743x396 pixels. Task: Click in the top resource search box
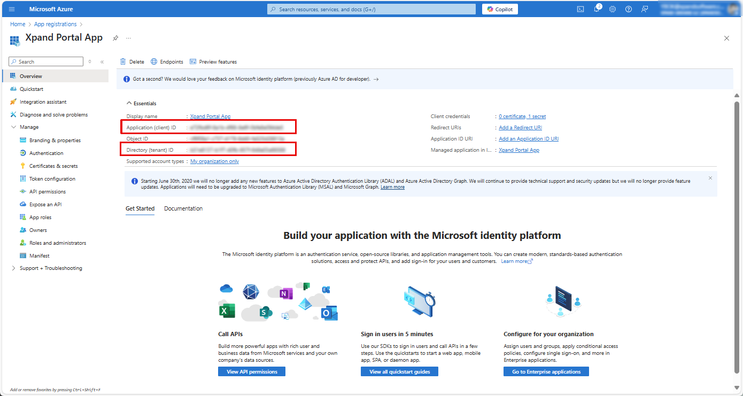(x=371, y=9)
